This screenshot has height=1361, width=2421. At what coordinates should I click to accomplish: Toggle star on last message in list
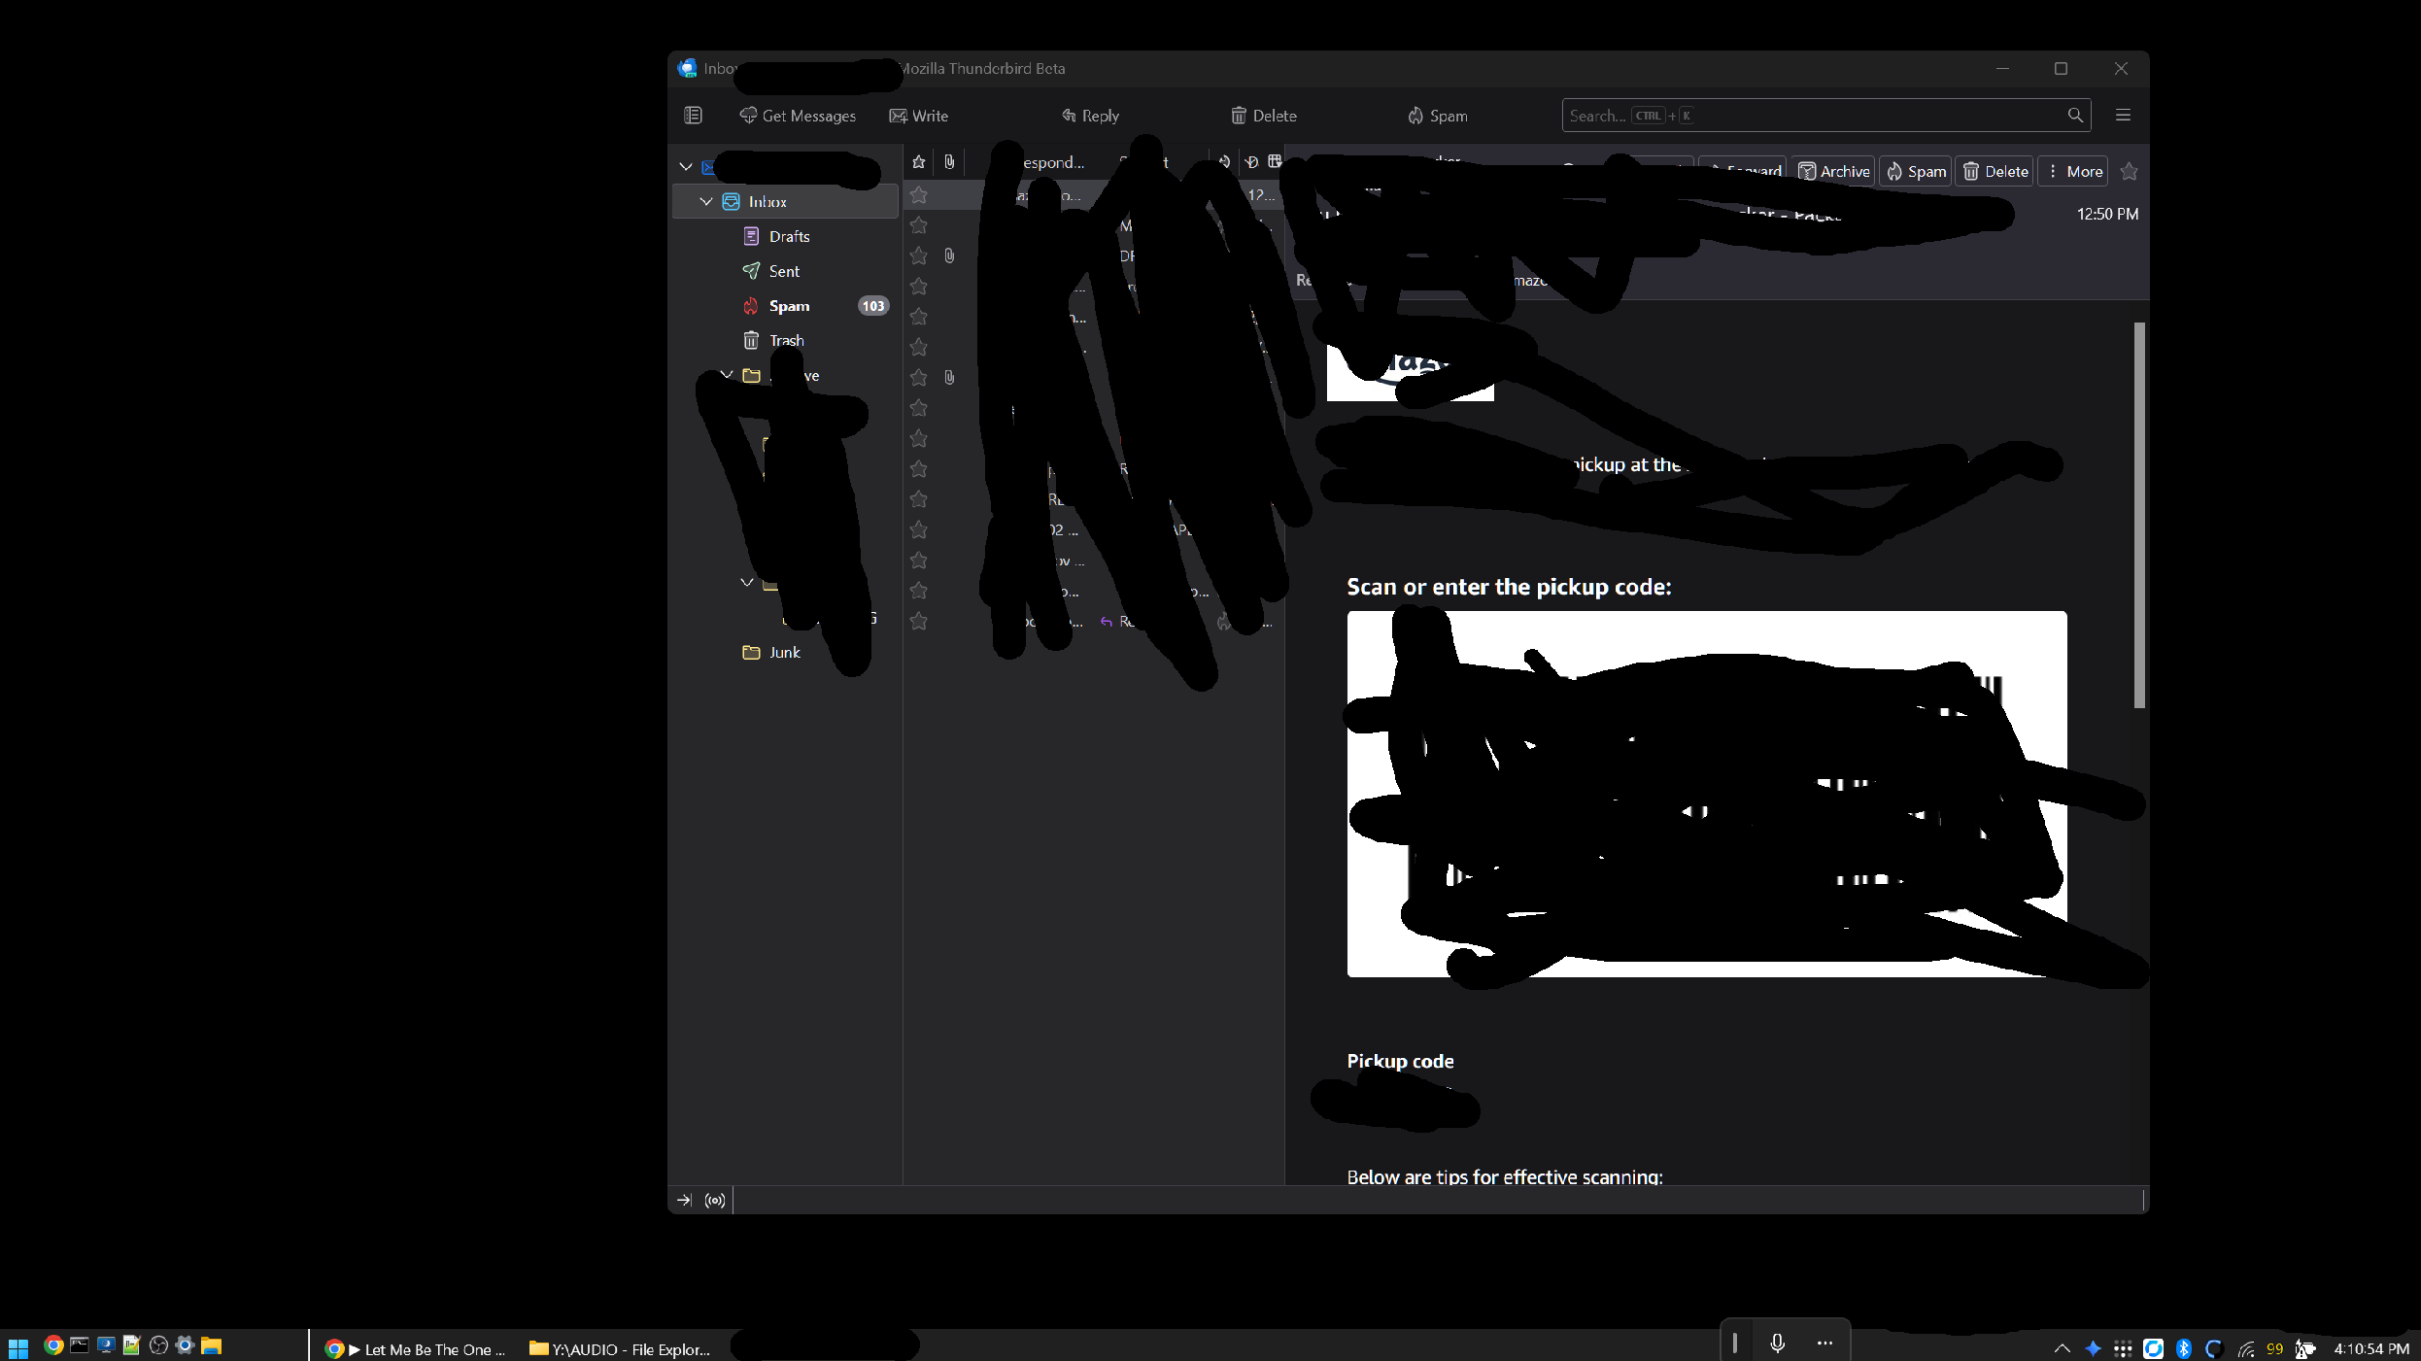[x=918, y=621]
